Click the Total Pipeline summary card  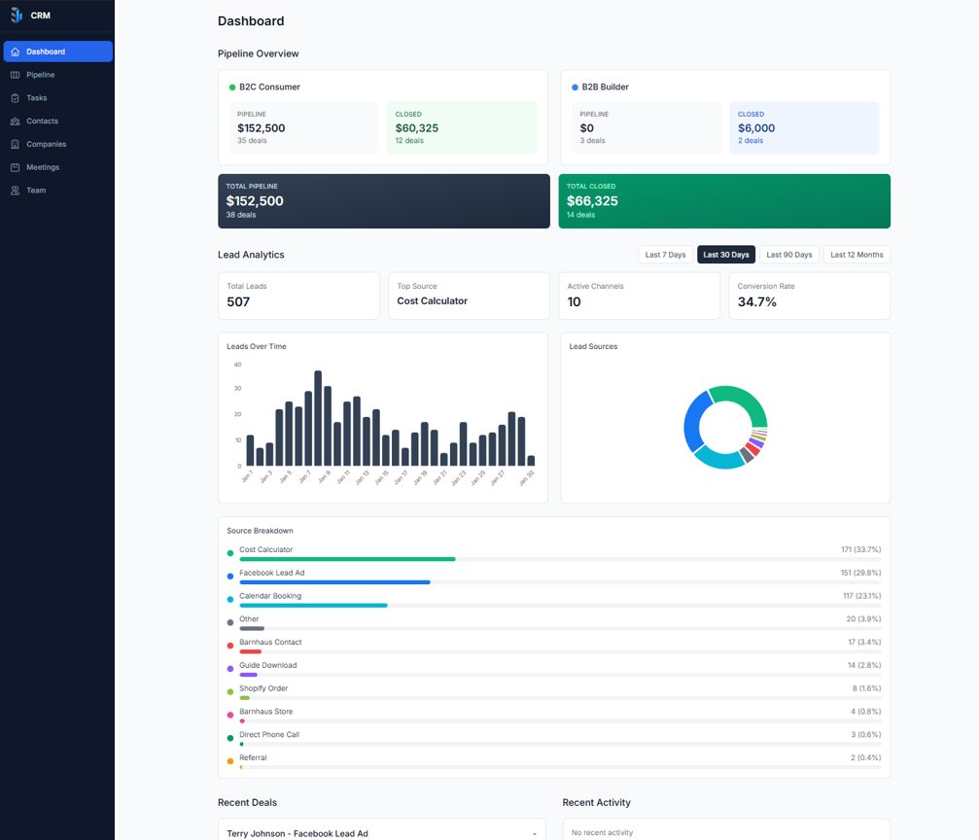tap(383, 201)
